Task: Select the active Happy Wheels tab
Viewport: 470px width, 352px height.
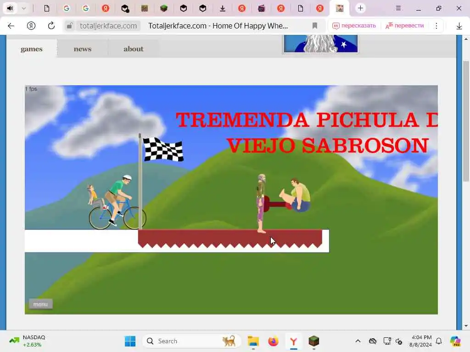Action: pyautogui.click(x=339, y=8)
